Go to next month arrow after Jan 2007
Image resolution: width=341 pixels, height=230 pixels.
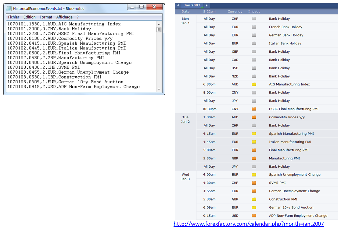point(206,5)
